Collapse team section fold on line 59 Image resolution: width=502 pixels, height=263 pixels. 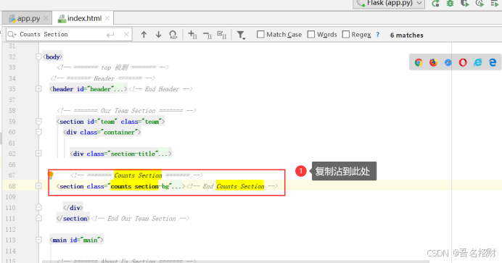pos(38,122)
